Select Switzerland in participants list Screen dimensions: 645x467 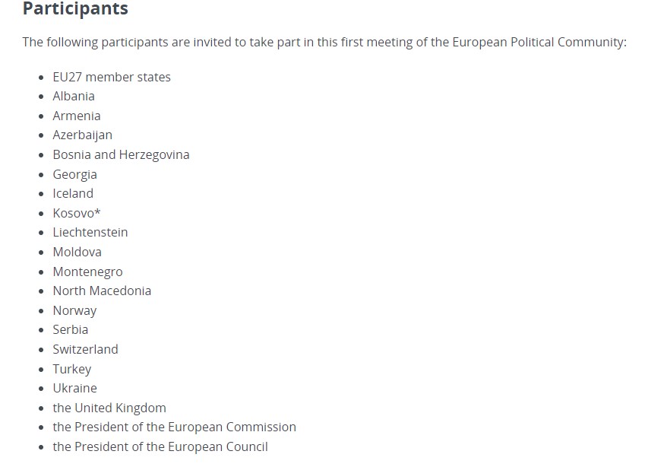tap(85, 349)
